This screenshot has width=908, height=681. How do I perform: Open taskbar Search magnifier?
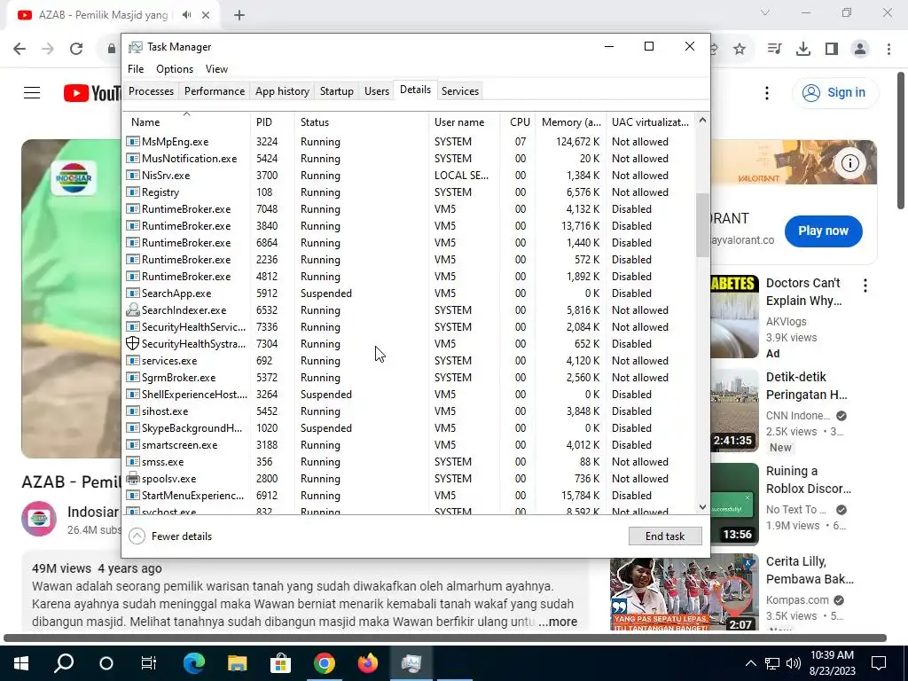click(64, 663)
